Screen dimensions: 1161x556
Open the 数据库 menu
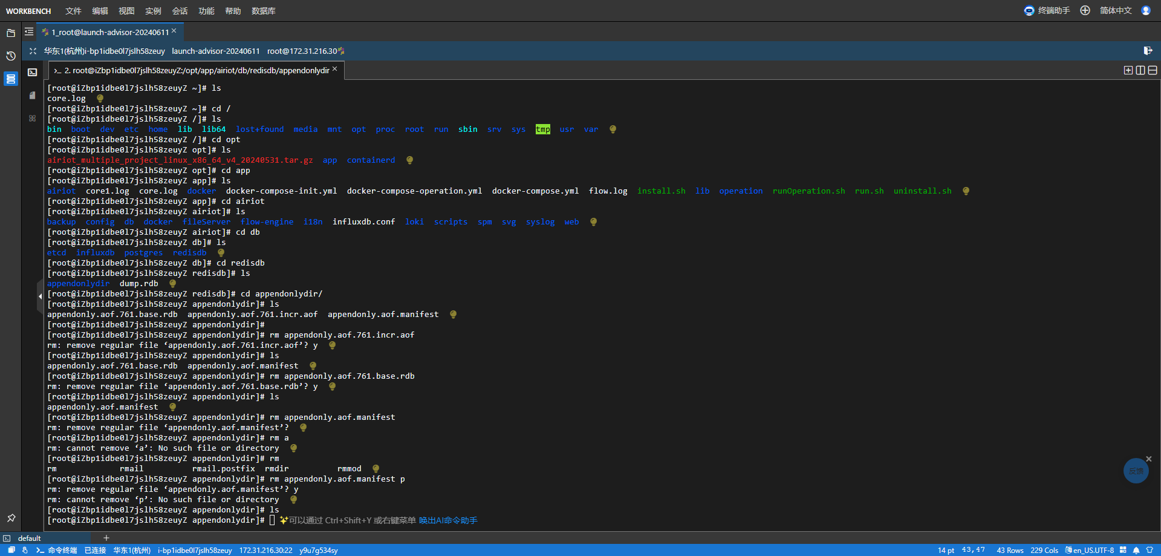[264, 11]
